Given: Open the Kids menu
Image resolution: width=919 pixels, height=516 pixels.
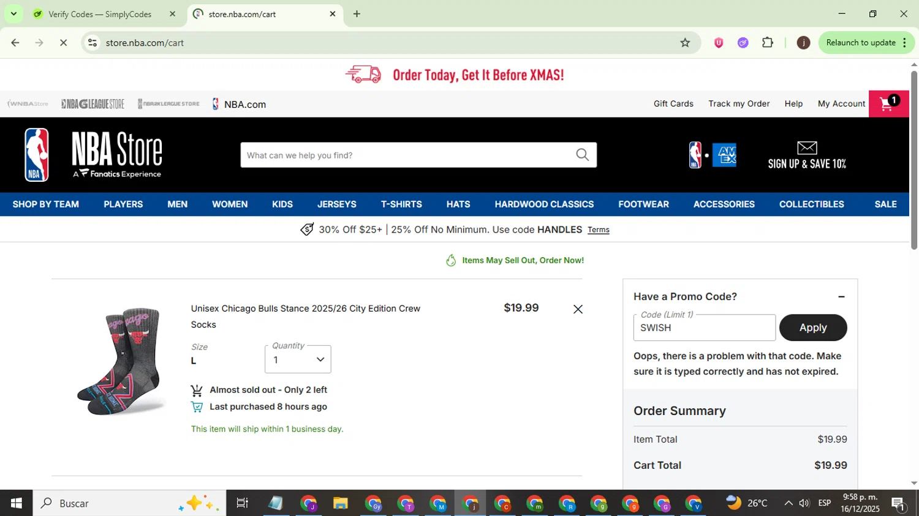Looking at the screenshot, I should pos(282,204).
